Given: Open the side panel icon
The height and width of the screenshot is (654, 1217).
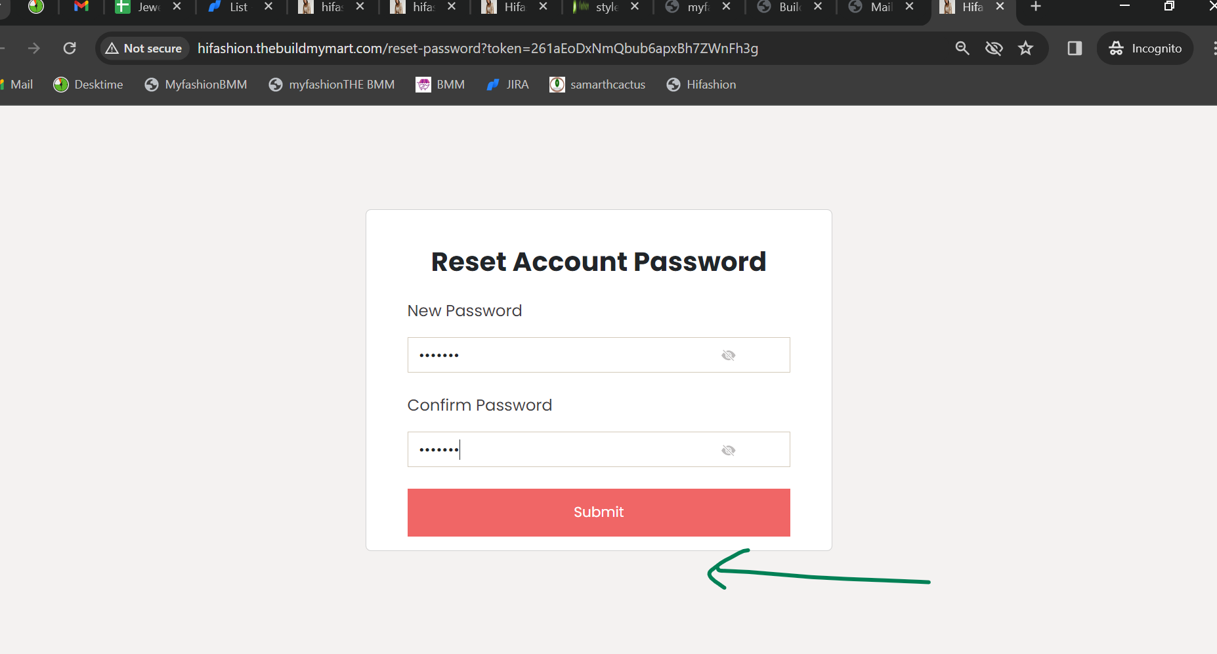Looking at the screenshot, I should [x=1075, y=48].
